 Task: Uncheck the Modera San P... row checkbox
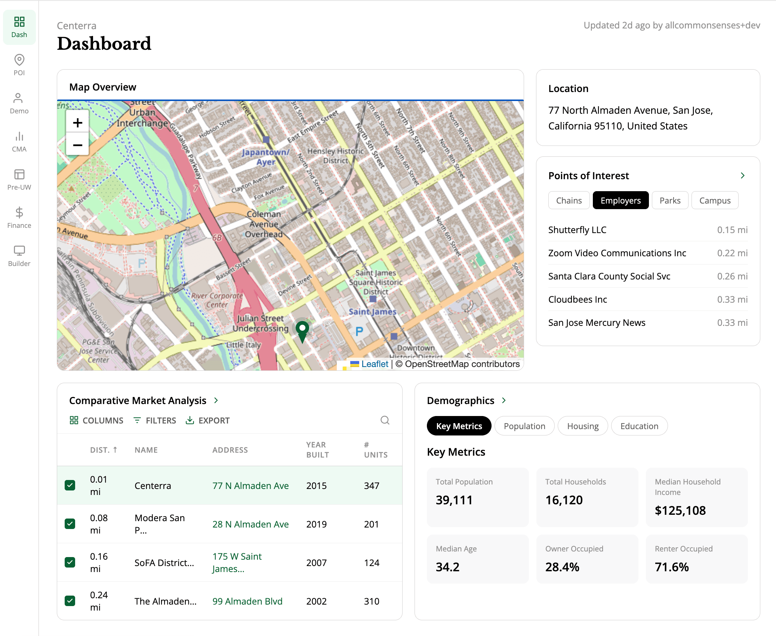click(70, 524)
